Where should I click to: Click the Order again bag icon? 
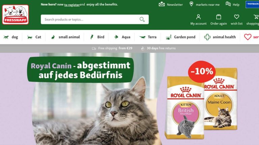click(x=219, y=17)
